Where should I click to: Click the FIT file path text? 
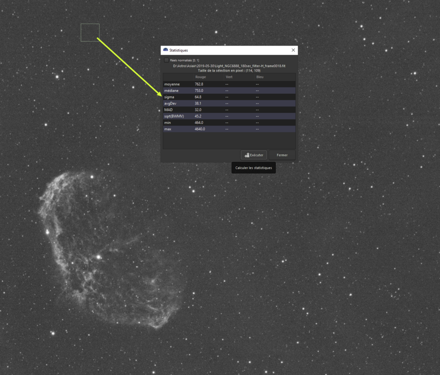[x=229, y=66]
